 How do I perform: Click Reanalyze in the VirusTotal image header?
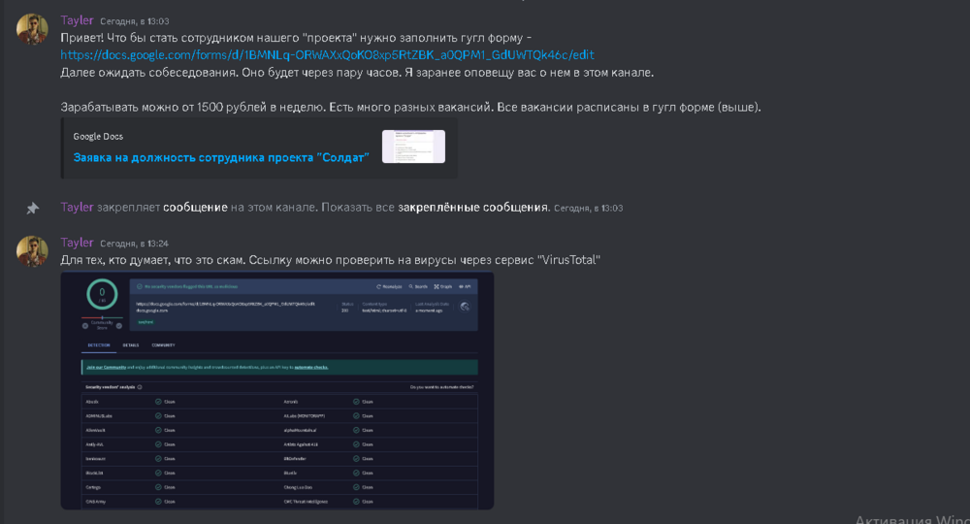389,286
